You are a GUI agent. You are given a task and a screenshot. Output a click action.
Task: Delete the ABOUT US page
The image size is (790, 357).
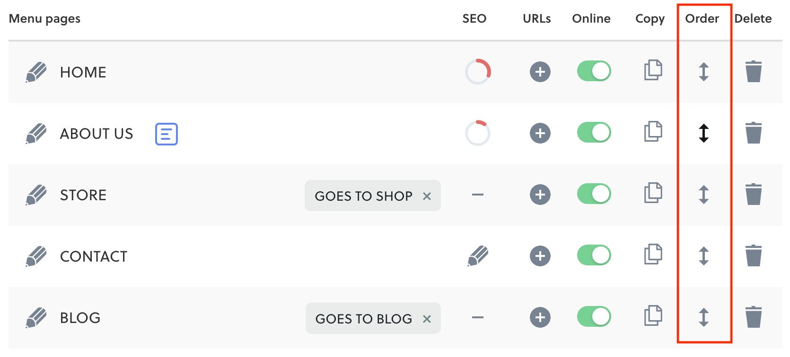(x=753, y=133)
